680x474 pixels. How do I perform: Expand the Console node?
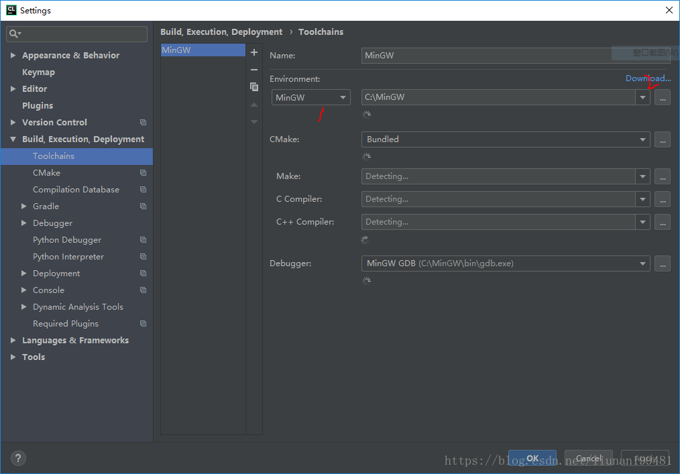[24, 290]
